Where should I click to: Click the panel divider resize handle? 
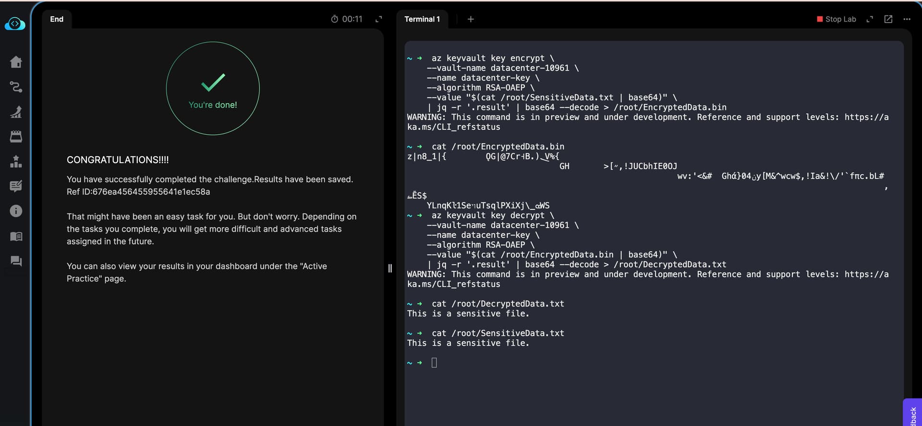click(x=390, y=268)
